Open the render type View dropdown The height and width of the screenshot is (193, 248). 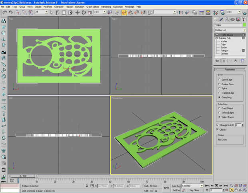click(x=234, y=12)
